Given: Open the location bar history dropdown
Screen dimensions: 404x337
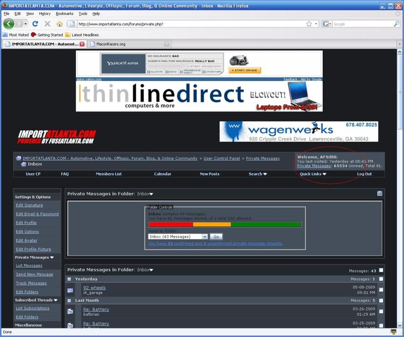Looking at the screenshot, I should (316, 24).
